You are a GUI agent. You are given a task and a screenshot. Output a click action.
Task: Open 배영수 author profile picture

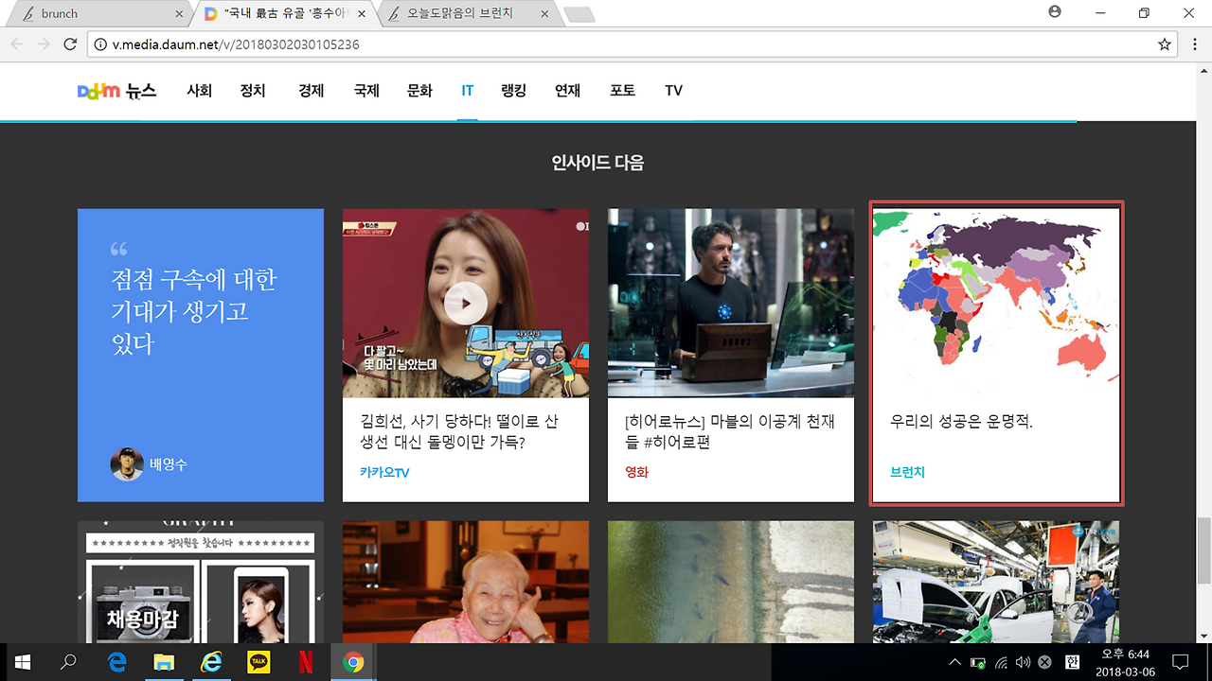tap(127, 463)
